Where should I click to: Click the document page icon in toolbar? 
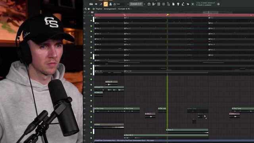click(173, 4)
